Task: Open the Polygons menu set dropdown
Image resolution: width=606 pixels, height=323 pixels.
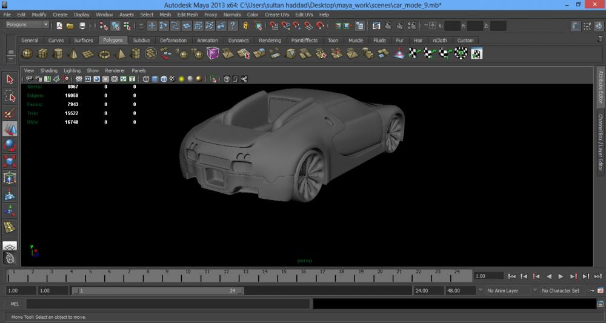Action: click(x=27, y=25)
